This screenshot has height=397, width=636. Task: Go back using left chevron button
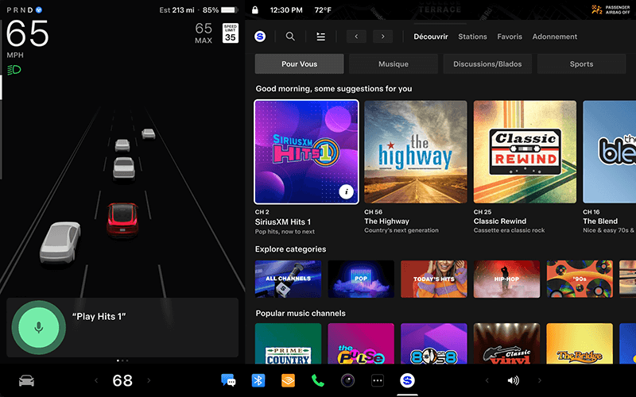coord(356,37)
